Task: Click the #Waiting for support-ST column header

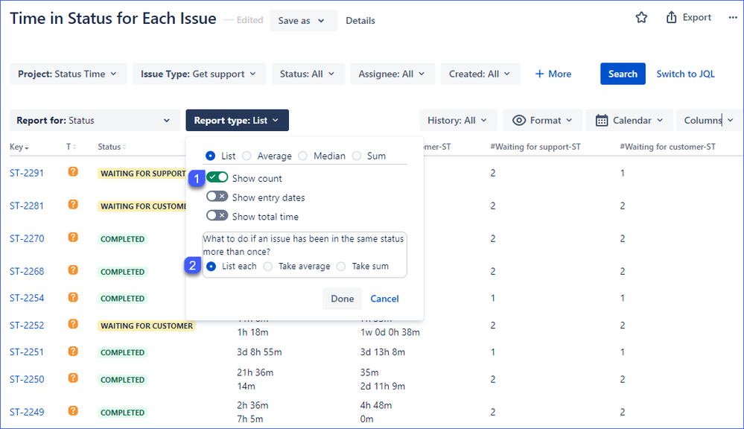Action: [535, 147]
